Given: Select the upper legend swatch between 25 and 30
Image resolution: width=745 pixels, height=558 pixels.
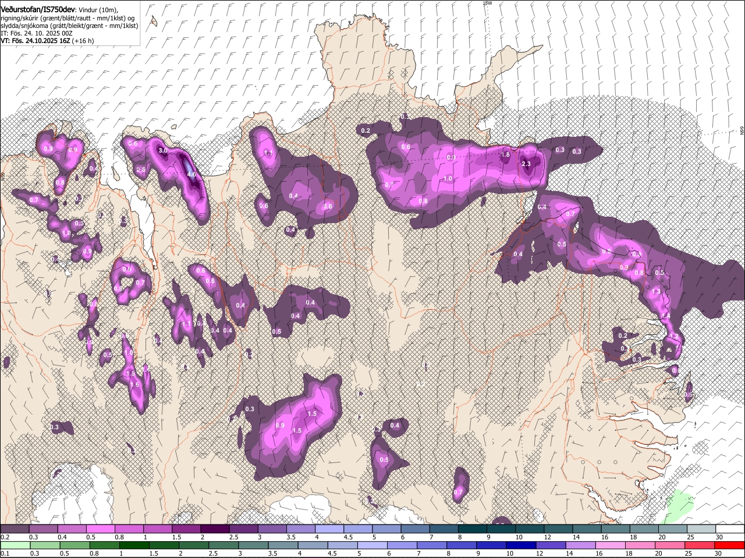Looking at the screenshot, I should point(701,529).
